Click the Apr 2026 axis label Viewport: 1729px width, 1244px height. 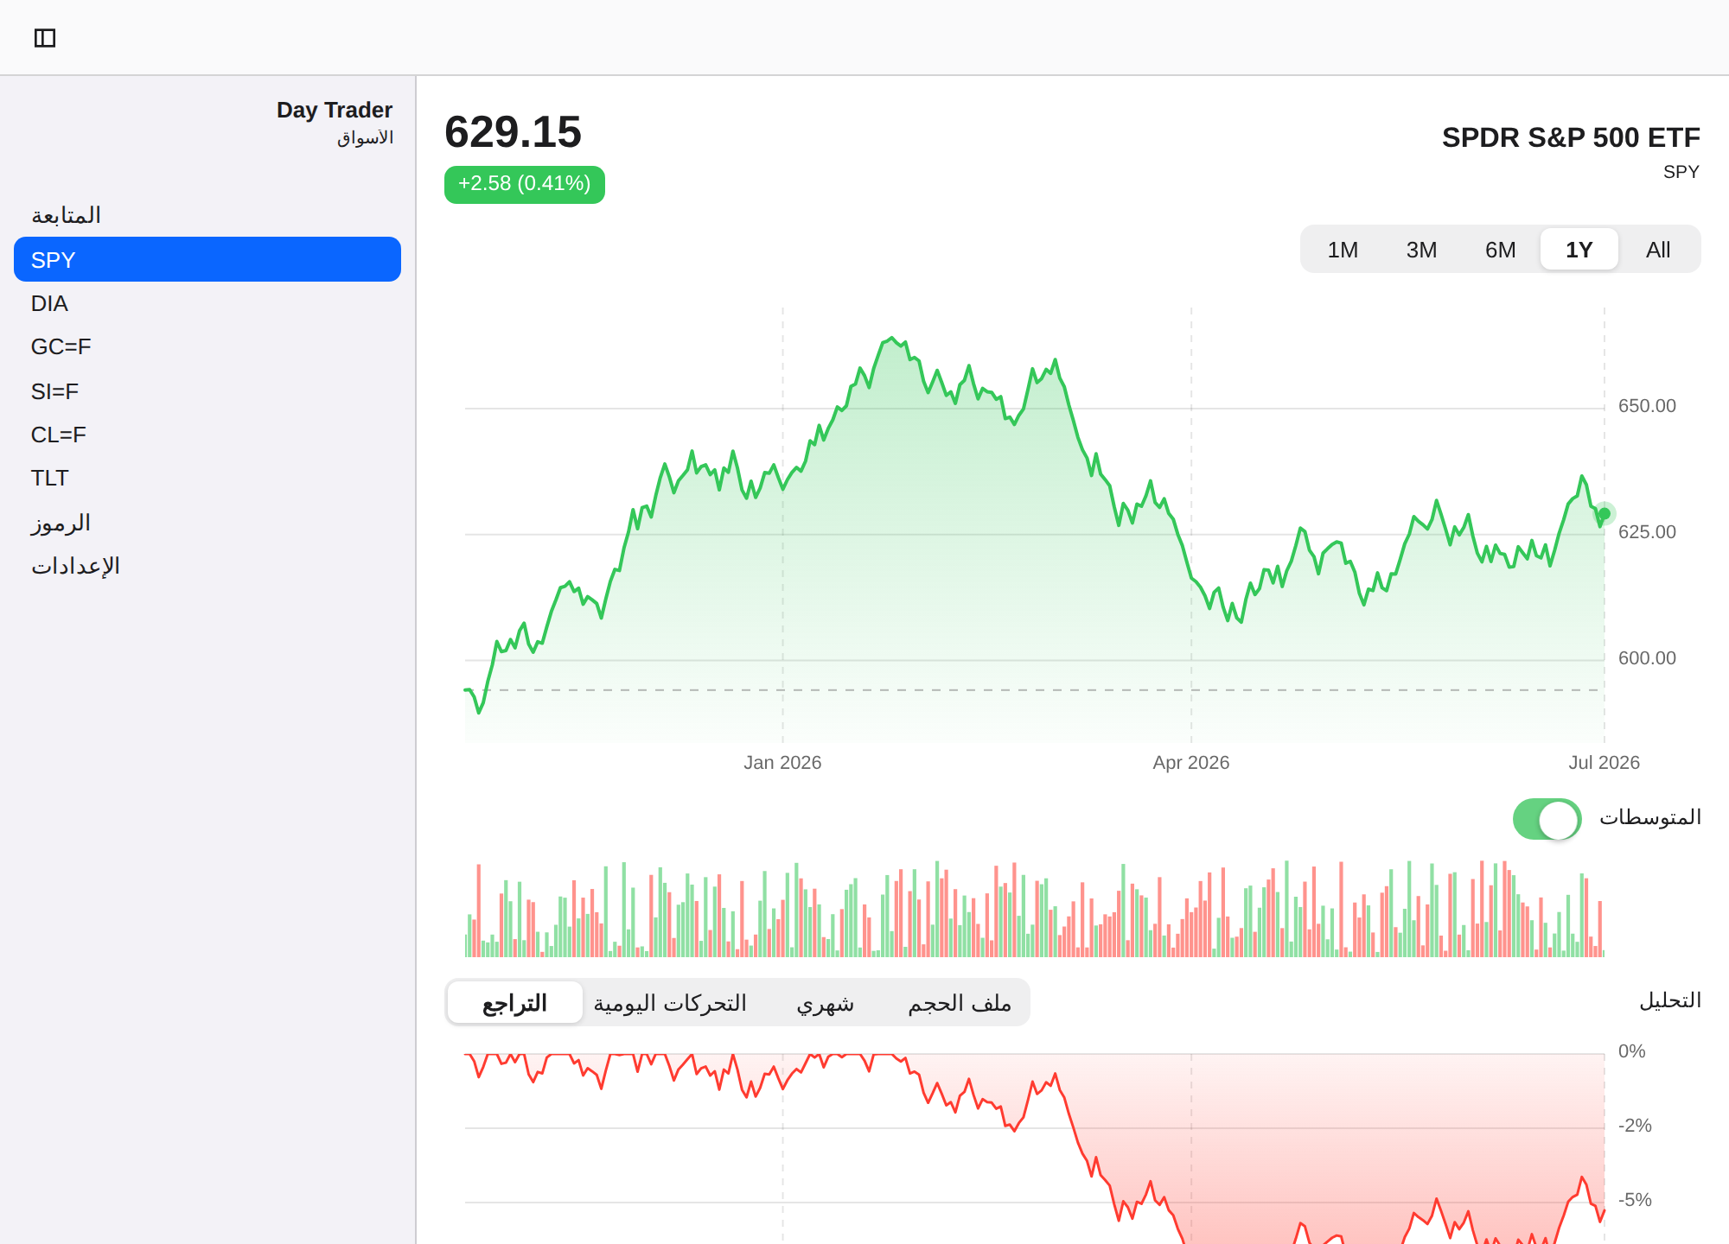coord(1190,763)
